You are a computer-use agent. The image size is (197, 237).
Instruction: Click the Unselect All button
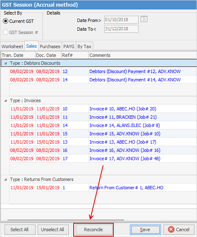click(x=53, y=230)
